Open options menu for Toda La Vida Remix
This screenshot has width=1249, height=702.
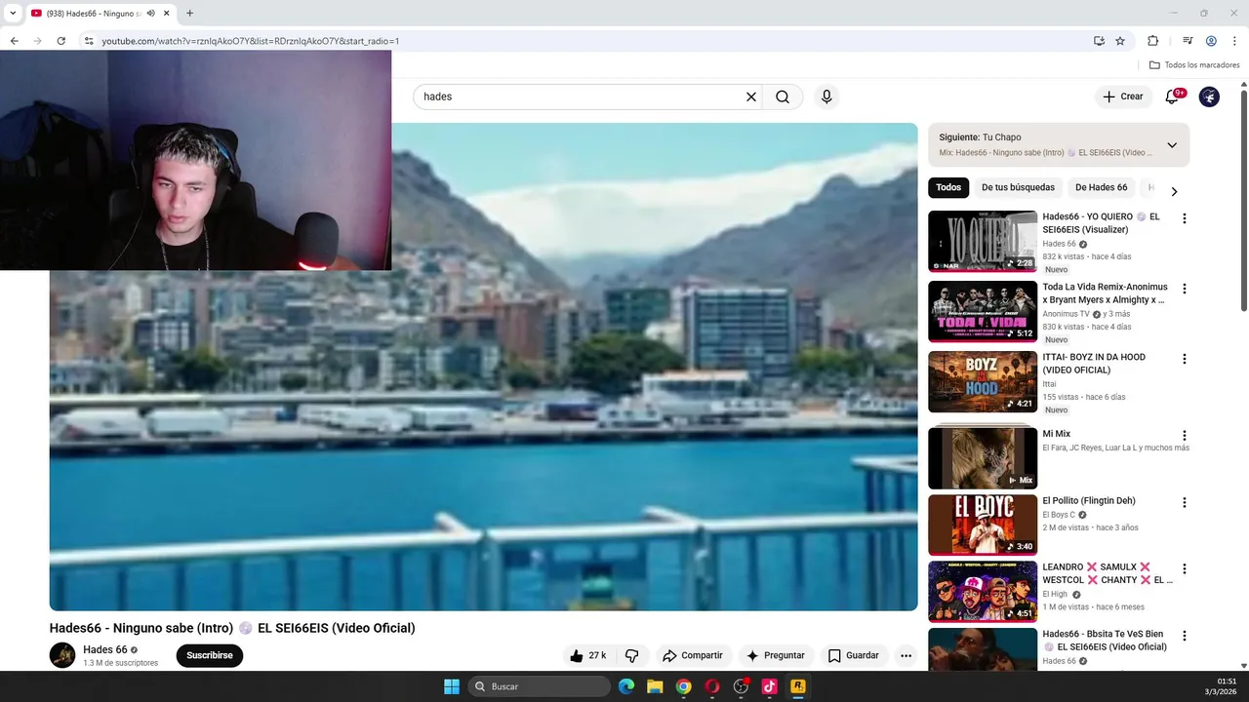1185,289
